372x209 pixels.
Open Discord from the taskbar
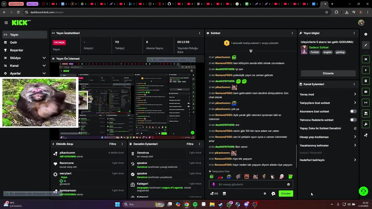tap(246, 204)
